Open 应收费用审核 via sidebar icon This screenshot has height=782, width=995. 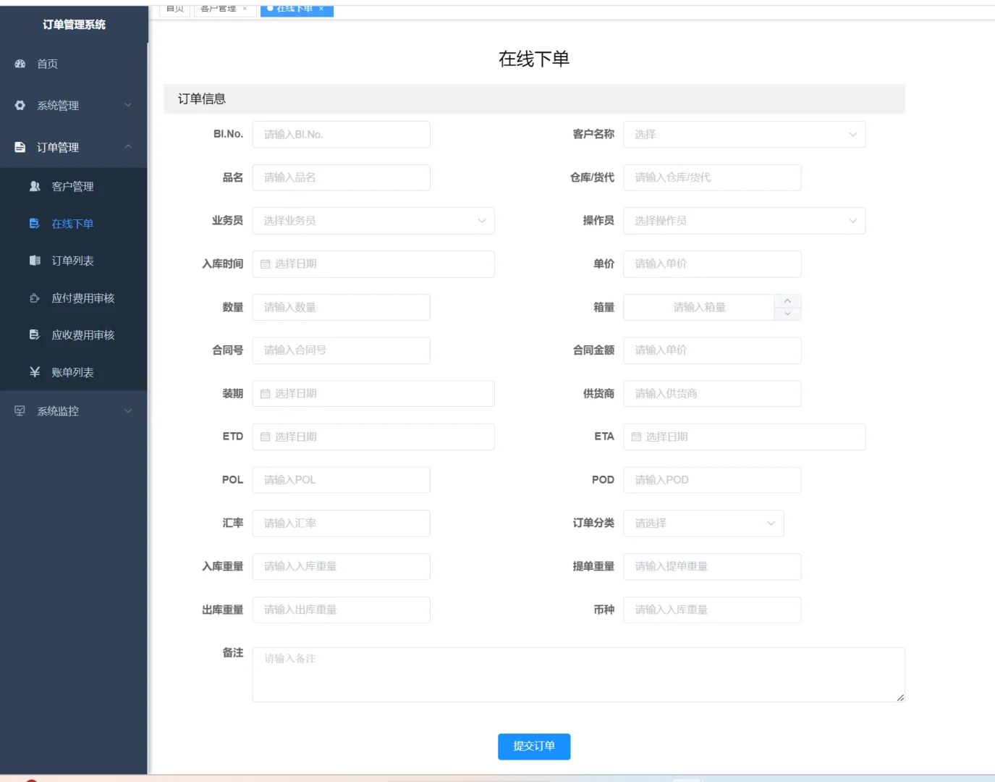[34, 335]
